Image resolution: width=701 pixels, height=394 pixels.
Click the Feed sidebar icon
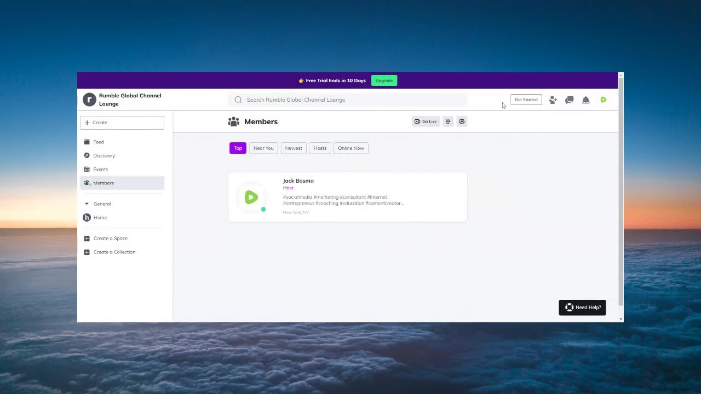click(87, 142)
